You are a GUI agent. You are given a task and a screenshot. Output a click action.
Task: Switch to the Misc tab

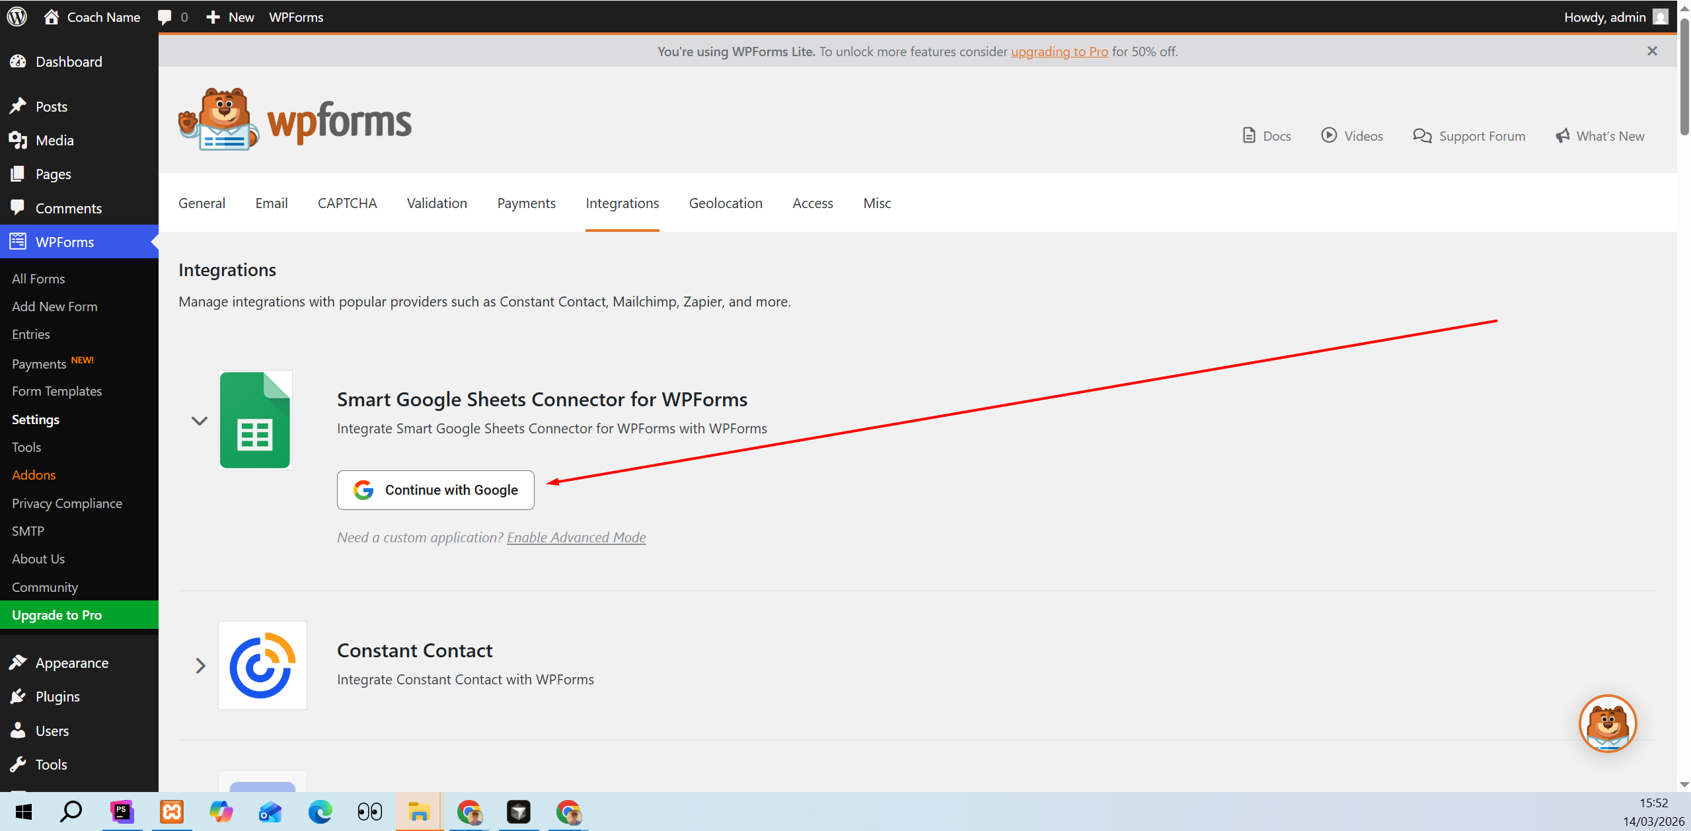[877, 203]
